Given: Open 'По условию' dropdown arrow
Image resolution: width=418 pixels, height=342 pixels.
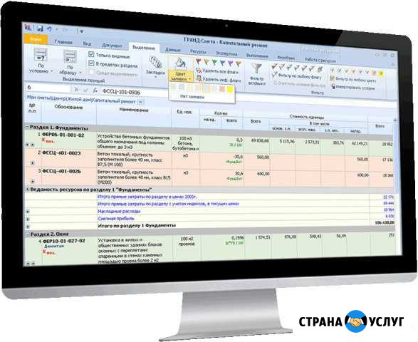Looking at the screenshot, I should pyautogui.click(x=52, y=71).
